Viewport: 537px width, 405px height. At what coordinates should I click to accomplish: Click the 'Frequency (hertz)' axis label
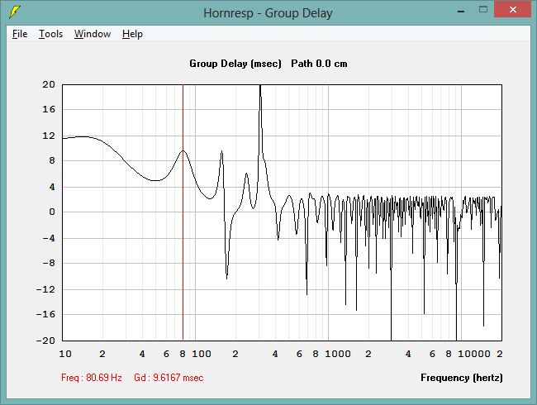462,378
